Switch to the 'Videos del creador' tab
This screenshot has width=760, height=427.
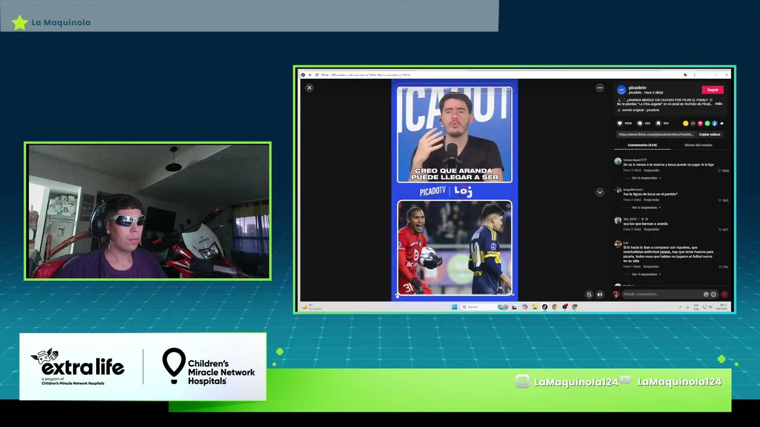tap(698, 145)
